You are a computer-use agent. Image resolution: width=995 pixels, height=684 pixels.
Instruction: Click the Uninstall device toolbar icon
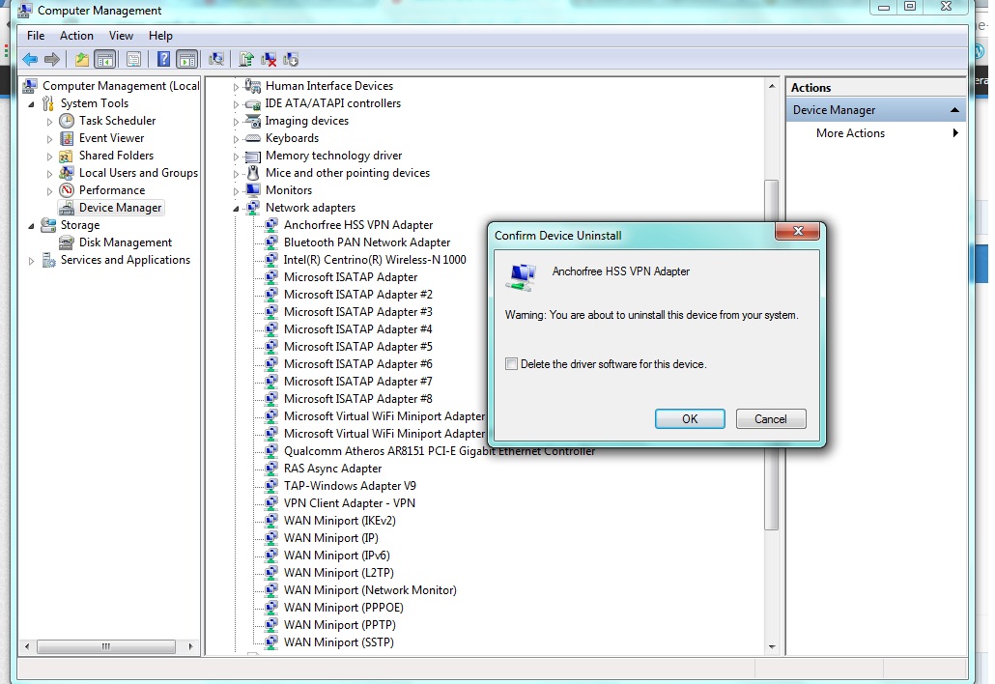270,60
